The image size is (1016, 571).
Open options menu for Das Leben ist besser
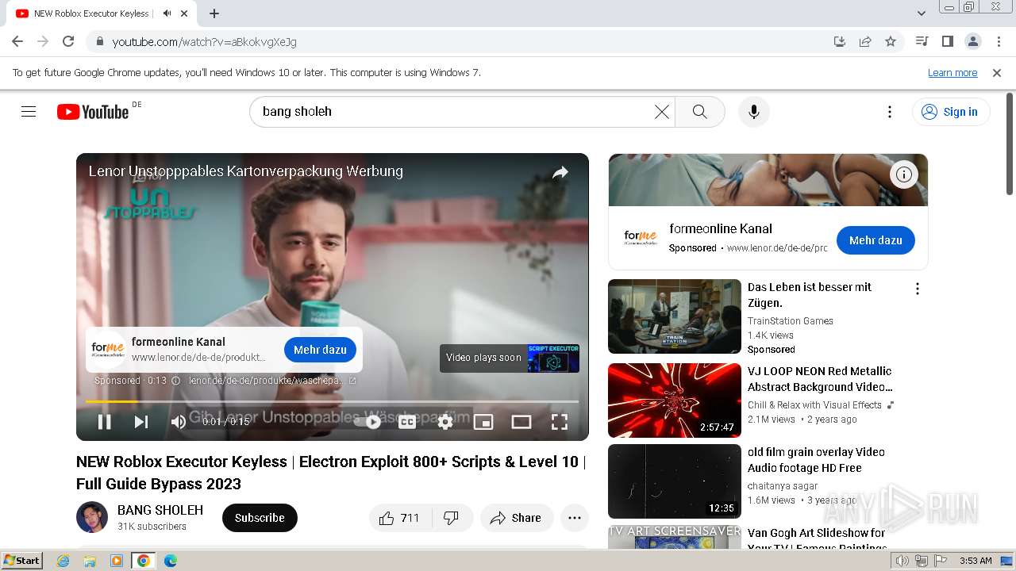coord(917,289)
